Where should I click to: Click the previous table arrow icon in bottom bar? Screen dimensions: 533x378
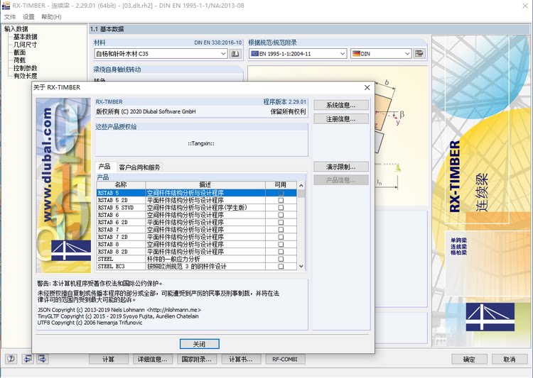(x=28, y=359)
